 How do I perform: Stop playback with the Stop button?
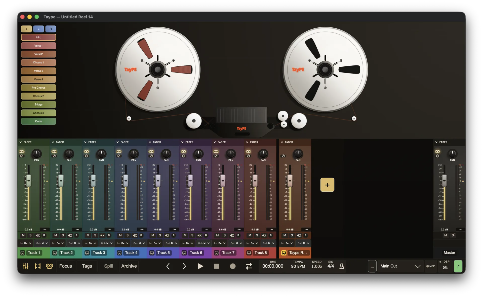(216, 266)
